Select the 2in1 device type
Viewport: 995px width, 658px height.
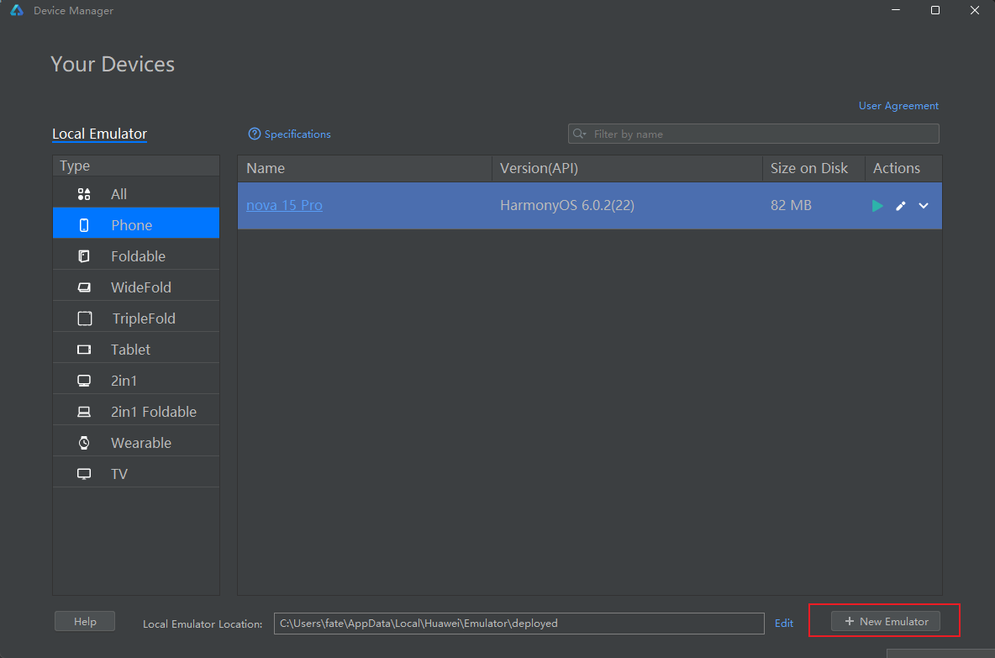pos(136,381)
